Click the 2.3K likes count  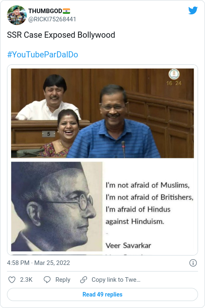26,280
